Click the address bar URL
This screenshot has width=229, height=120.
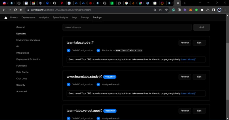click(x=61, y=10)
